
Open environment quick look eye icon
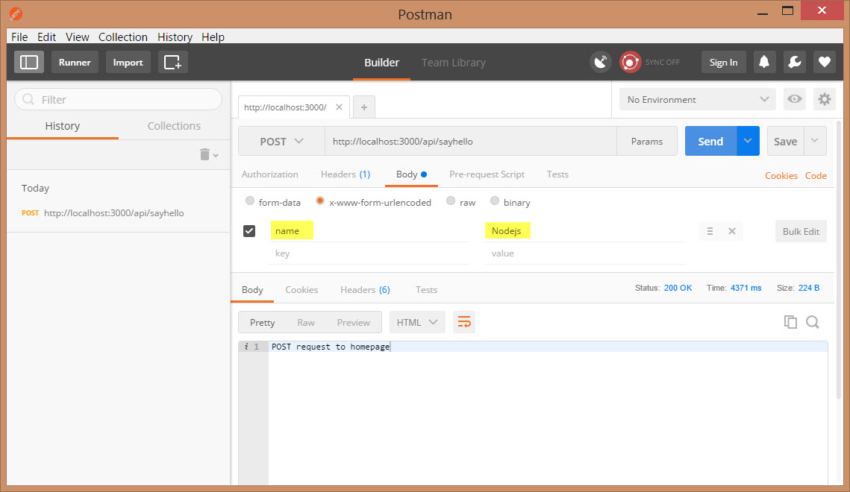795,99
